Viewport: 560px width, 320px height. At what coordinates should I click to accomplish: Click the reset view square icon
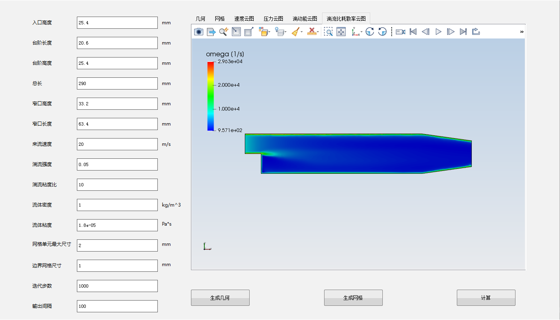236,32
